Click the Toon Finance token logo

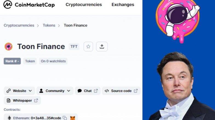click(9, 47)
